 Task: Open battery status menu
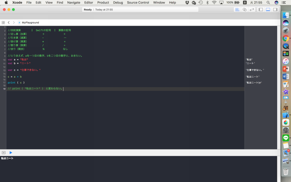point(233,2)
